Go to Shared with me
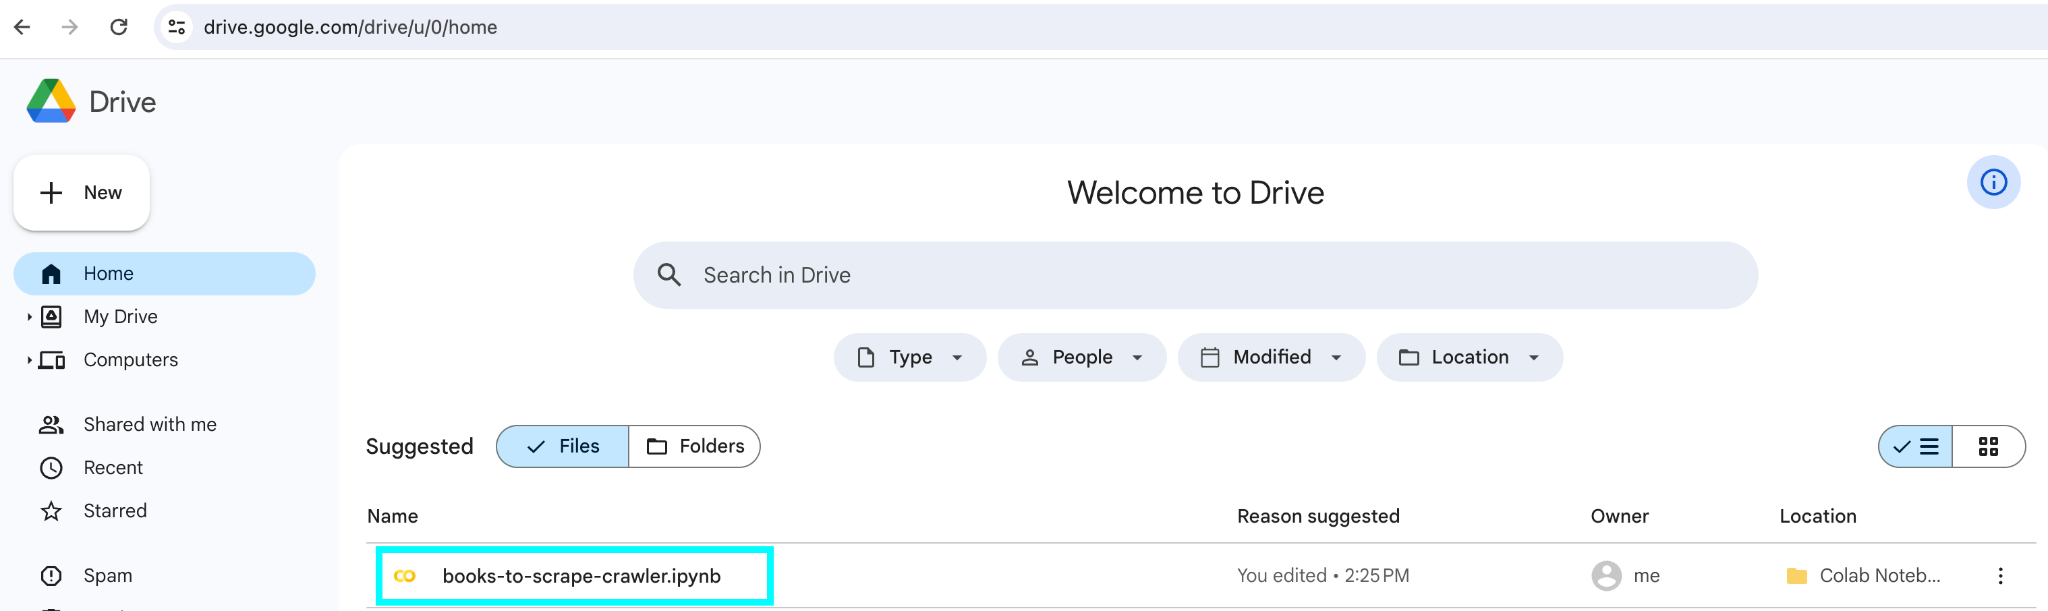Viewport: 2048px width, 611px height. [x=150, y=424]
